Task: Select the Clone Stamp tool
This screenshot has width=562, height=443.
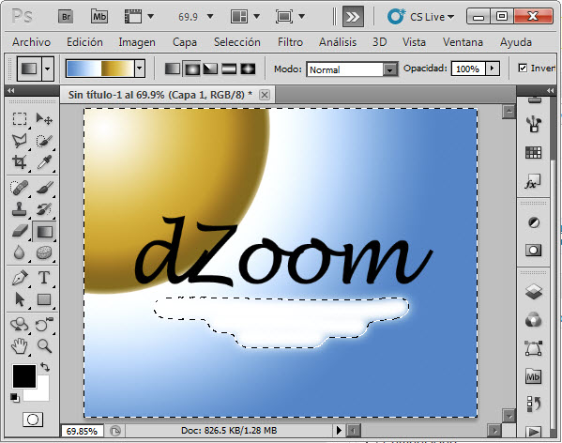Action: [x=20, y=209]
